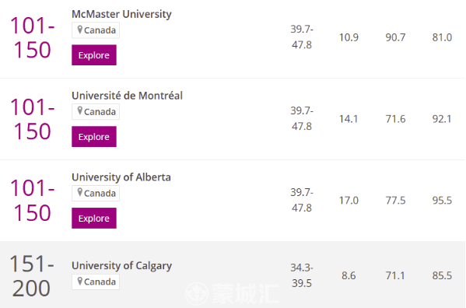This screenshot has width=466, height=308.
Task: Click the location pin icon for McMaster University
Action: click(79, 30)
